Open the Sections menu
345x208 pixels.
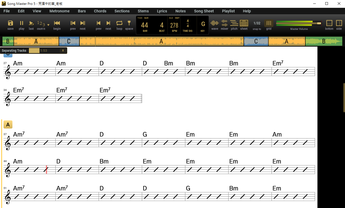pyautogui.click(x=122, y=11)
